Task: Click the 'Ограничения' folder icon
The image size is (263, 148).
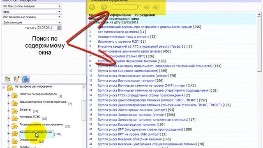Action: point(15,141)
